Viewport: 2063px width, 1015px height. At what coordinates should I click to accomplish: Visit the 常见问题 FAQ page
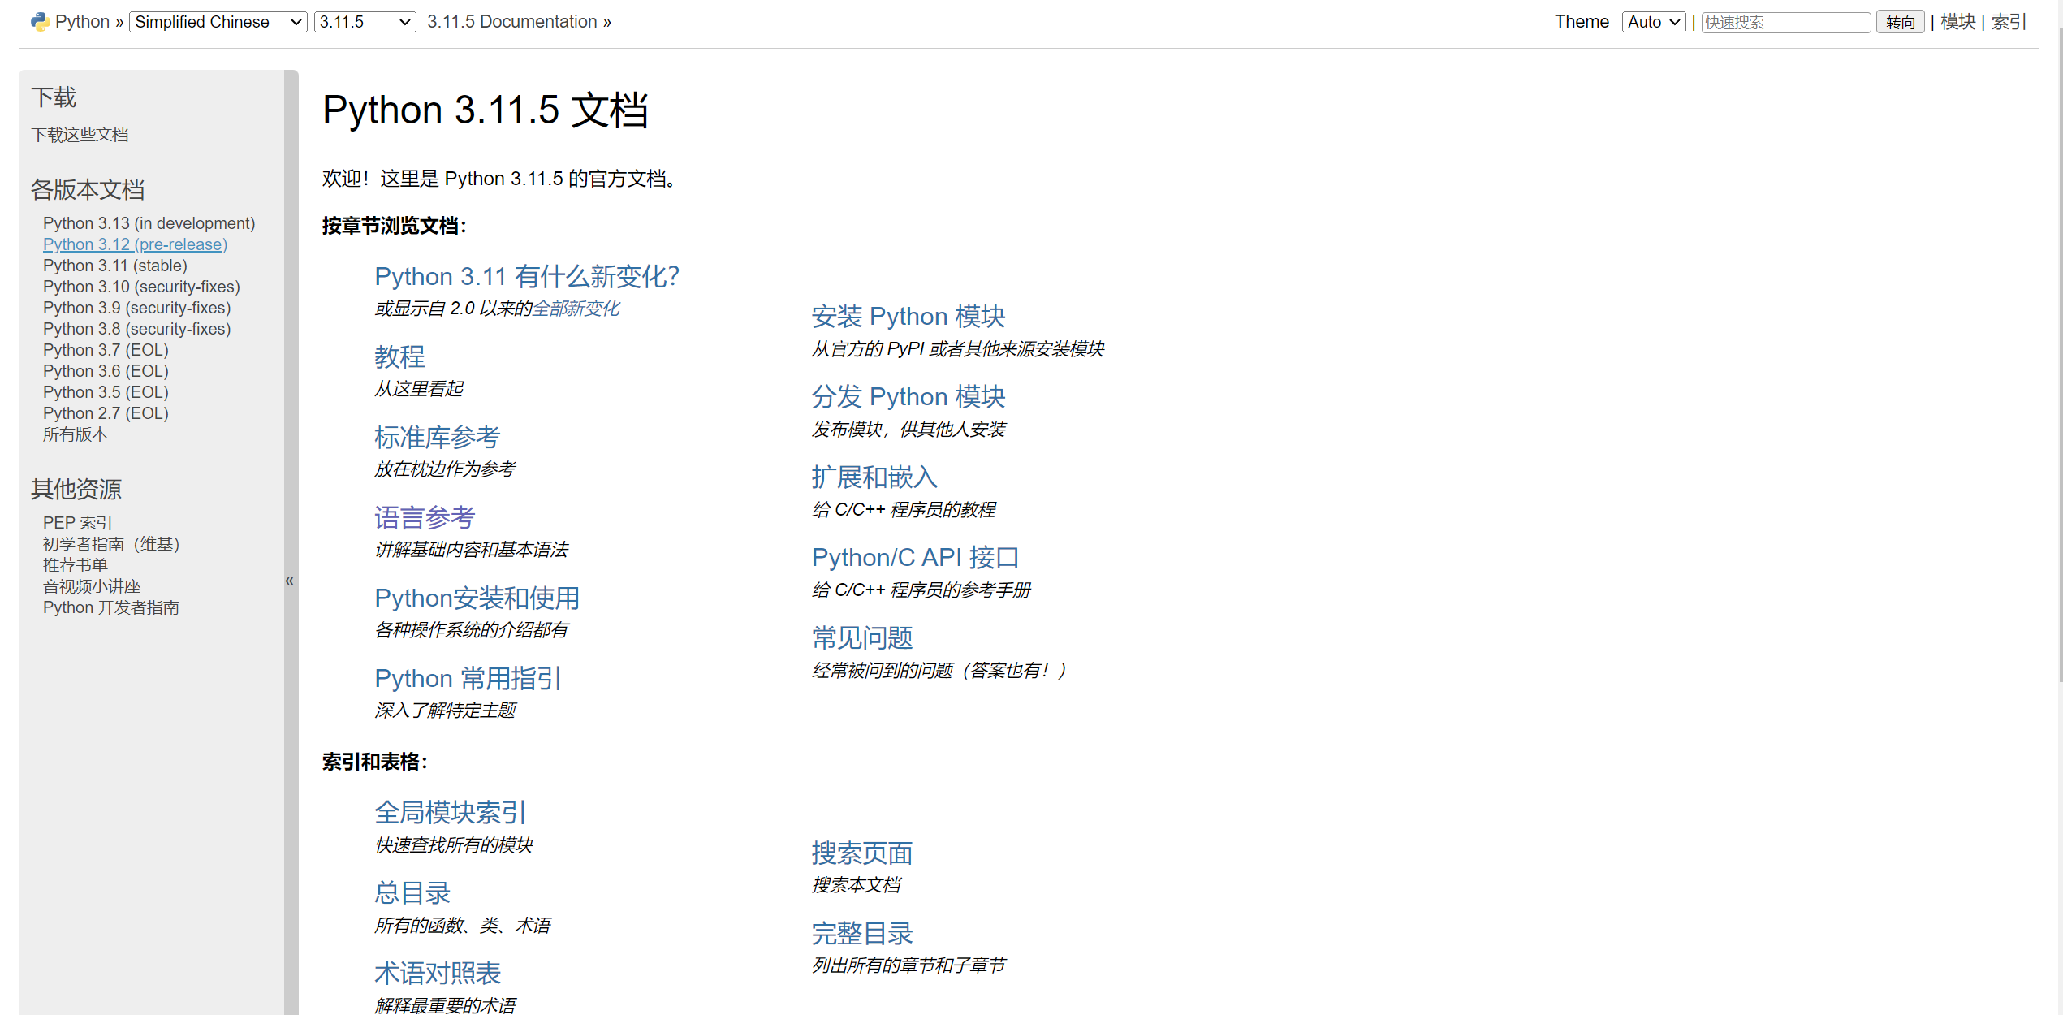(862, 637)
